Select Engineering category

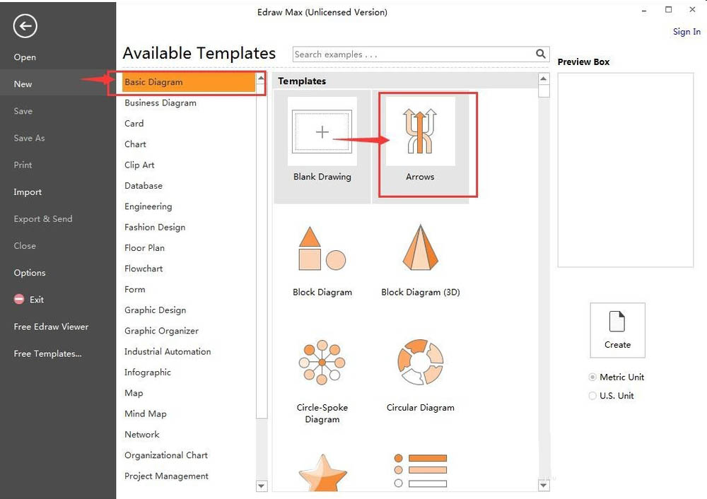[x=148, y=206]
